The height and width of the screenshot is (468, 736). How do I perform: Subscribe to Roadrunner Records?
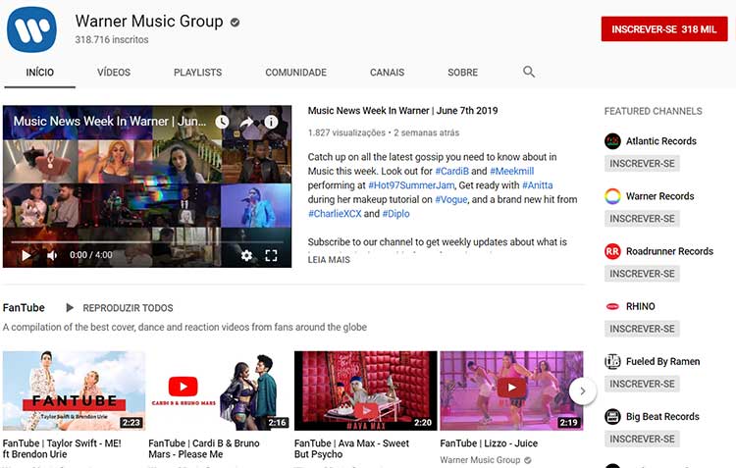(642, 274)
